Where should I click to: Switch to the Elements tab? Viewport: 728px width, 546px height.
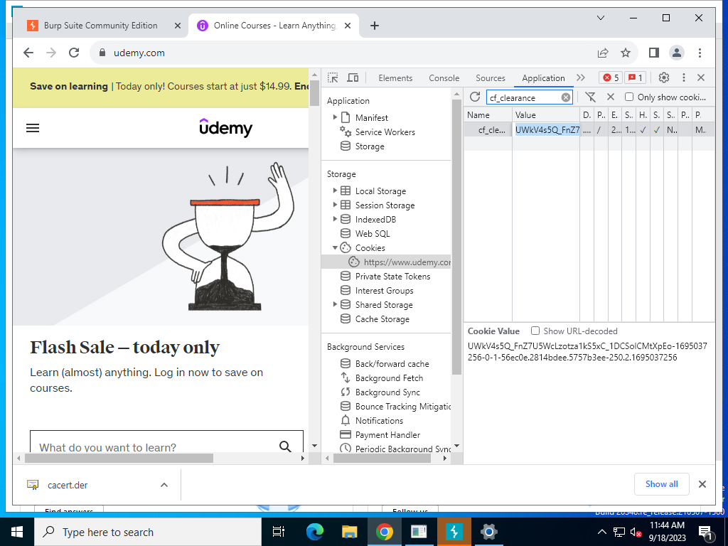click(395, 78)
